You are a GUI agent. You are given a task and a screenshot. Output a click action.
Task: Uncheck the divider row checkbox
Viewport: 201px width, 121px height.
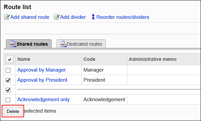[x=8, y=90]
